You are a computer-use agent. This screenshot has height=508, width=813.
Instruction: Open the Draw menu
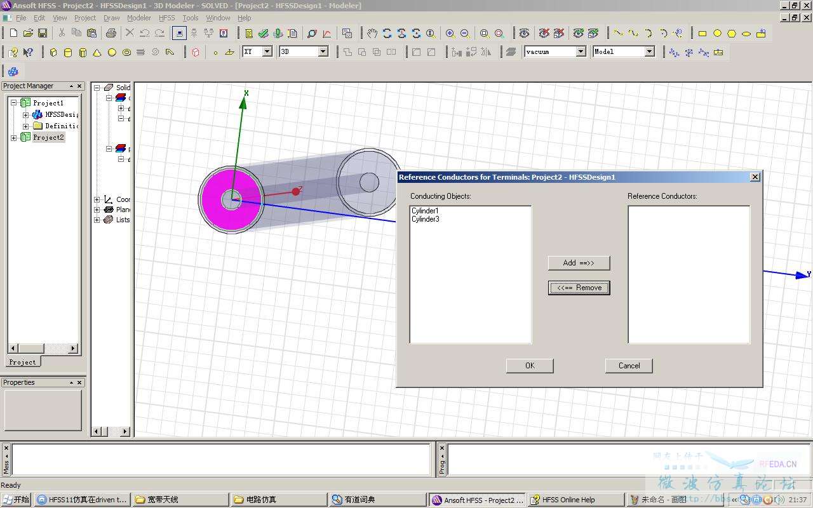[x=112, y=18]
